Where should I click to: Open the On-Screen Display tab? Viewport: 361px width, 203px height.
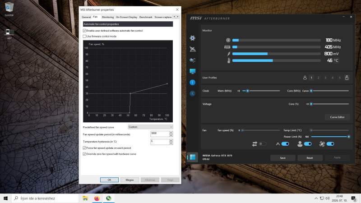pyautogui.click(x=126, y=17)
